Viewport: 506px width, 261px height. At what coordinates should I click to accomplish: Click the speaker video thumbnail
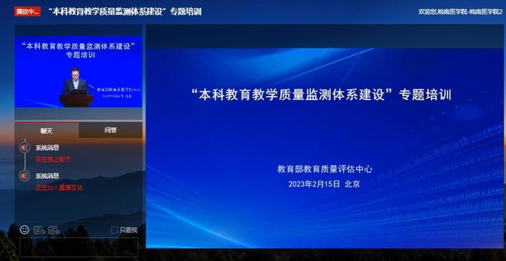pyautogui.click(x=78, y=72)
